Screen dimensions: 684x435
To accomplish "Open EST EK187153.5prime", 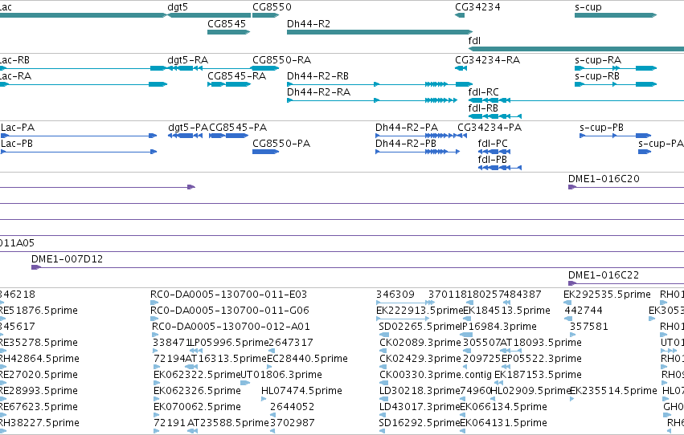I will tap(538, 376).
